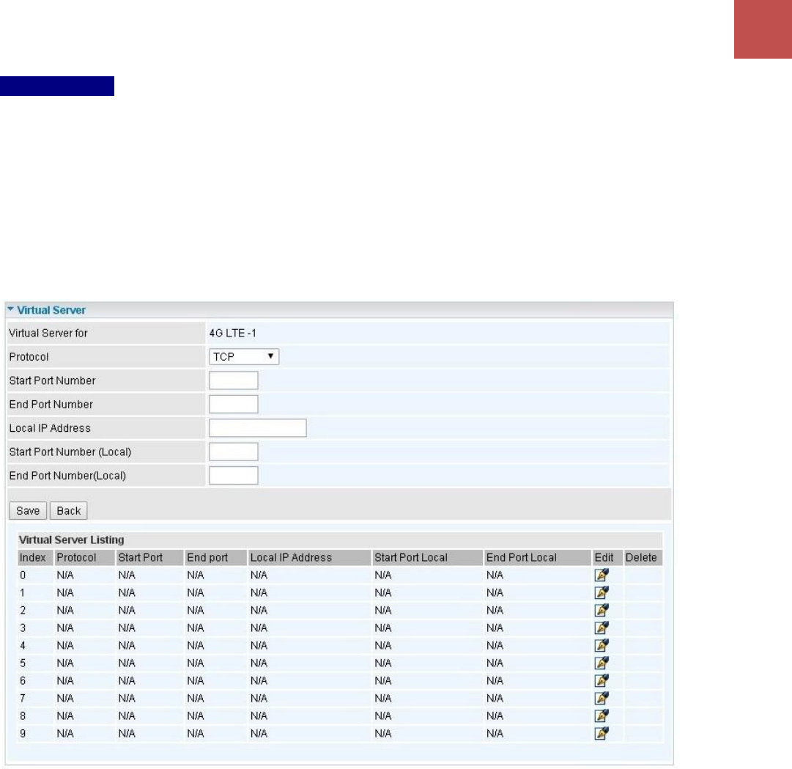Focus the End Port Number(Local) field
The width and height of the screenshot is (792, 769).
[234, 476]
